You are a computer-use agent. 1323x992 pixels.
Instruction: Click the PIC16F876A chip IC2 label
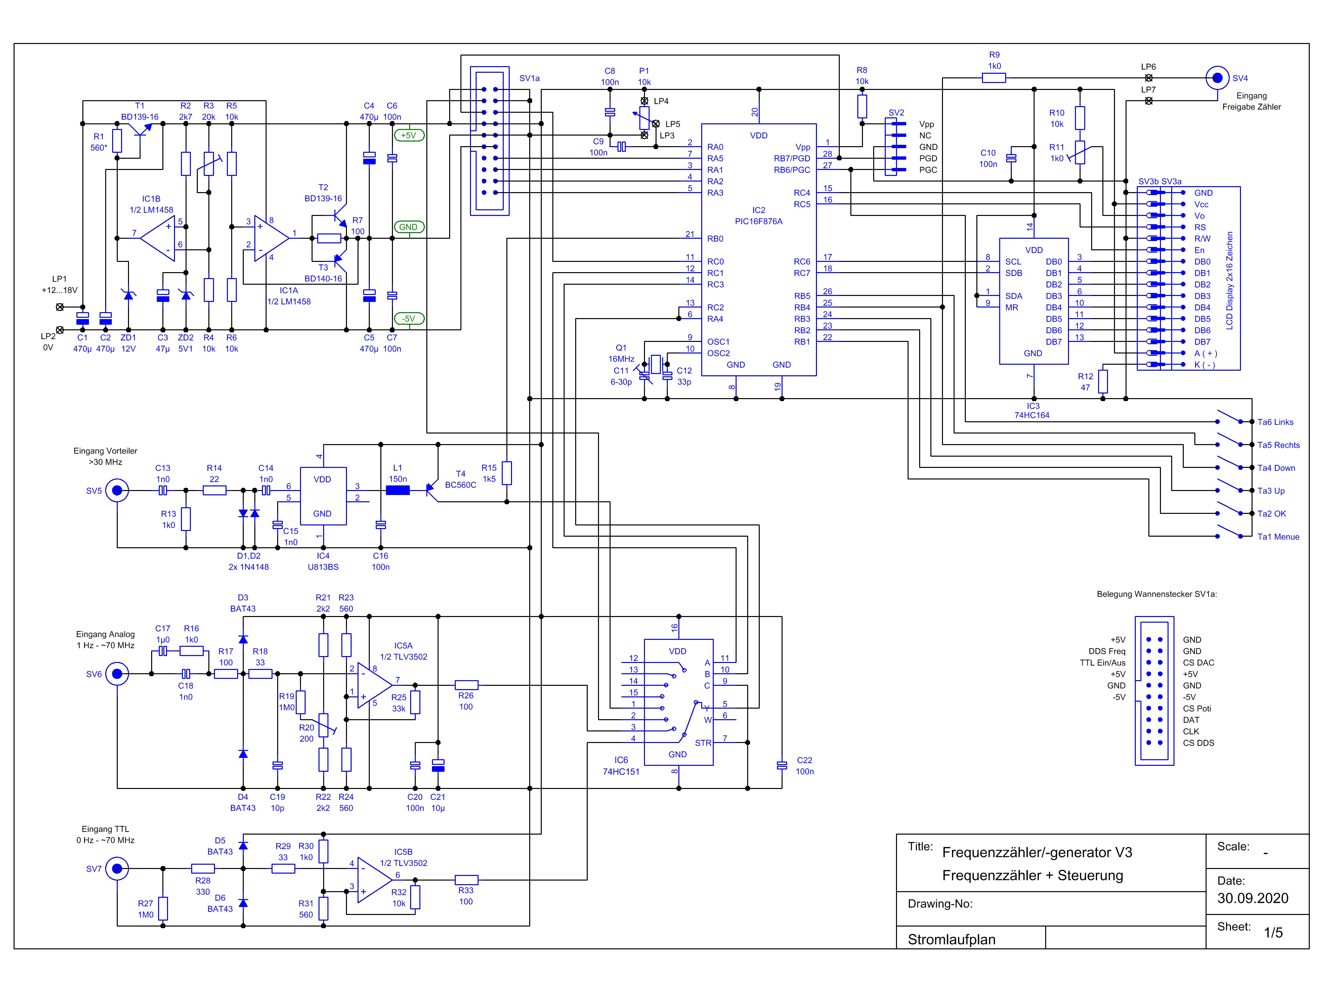758,216
